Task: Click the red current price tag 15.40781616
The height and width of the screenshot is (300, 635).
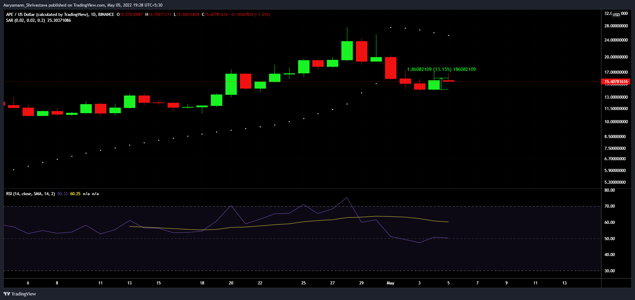Action: (616, 82)
